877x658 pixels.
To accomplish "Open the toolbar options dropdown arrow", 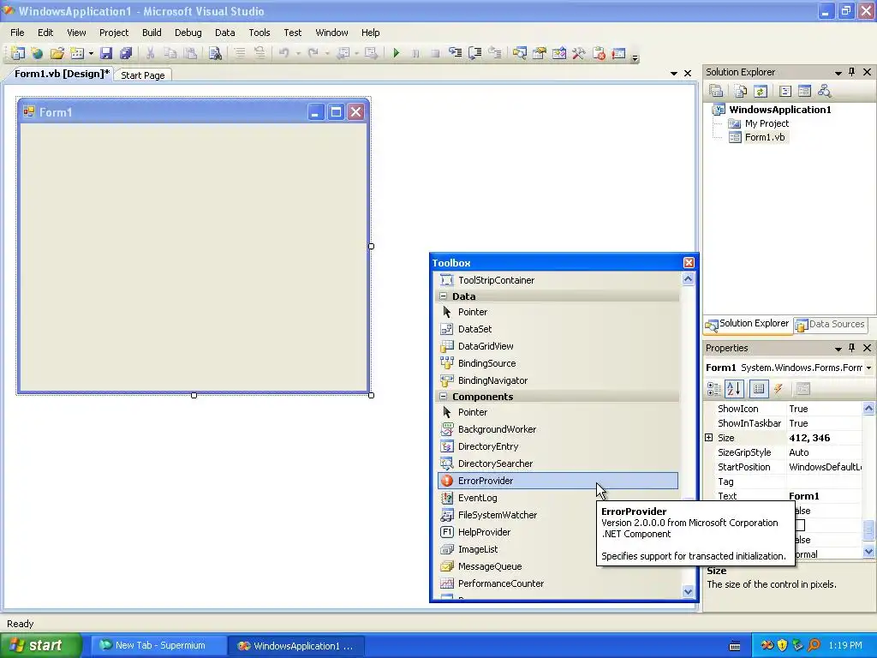I will [x=635, y=57].
